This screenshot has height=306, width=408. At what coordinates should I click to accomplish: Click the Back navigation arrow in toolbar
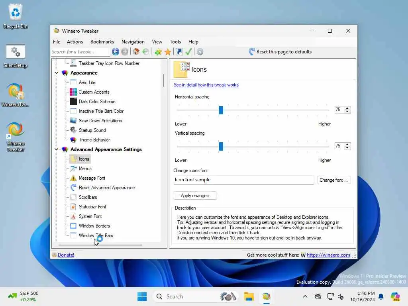(116, 52)
